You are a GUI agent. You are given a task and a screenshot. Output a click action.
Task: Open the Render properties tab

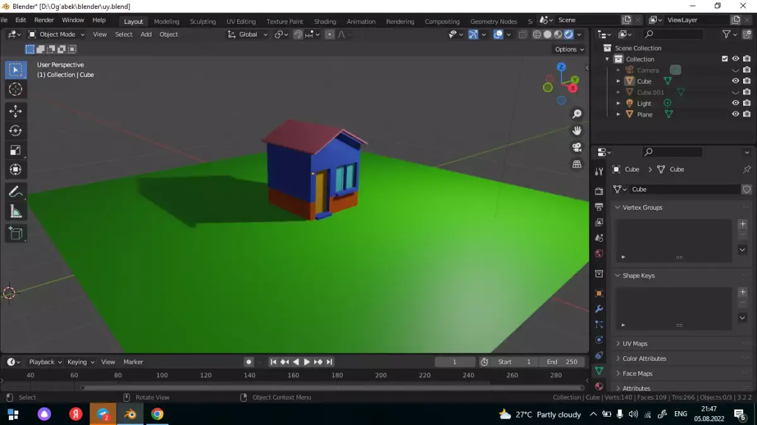pyautogui.click(x=599, y=191)
